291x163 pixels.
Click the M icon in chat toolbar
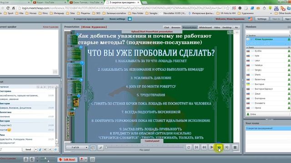(45, 149)
